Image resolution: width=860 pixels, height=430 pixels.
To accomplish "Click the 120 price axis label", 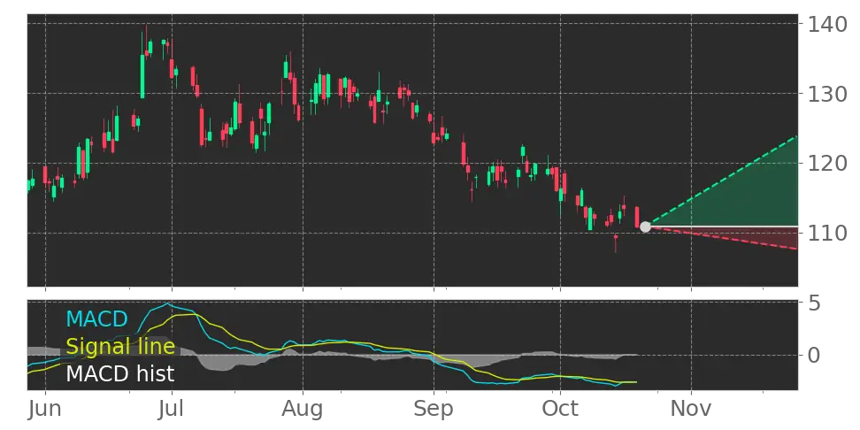I will click(826, 163).
